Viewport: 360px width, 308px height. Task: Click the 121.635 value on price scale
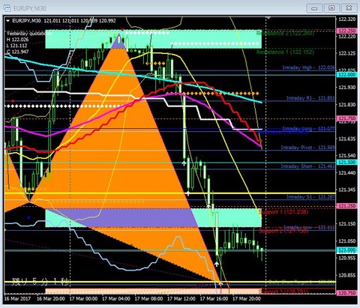(x=346, y=139)
